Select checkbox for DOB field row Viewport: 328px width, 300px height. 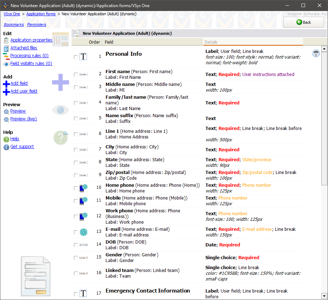[76, 245]
